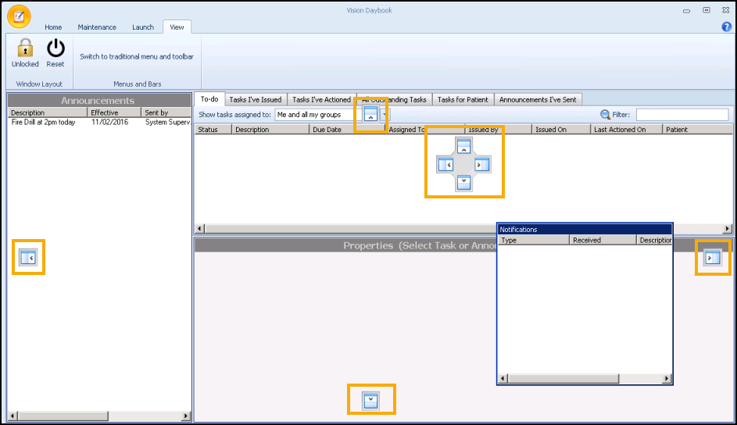Click 'Switch to traditional menu and toolbar'
737x425 pixels.
[137, 56]
